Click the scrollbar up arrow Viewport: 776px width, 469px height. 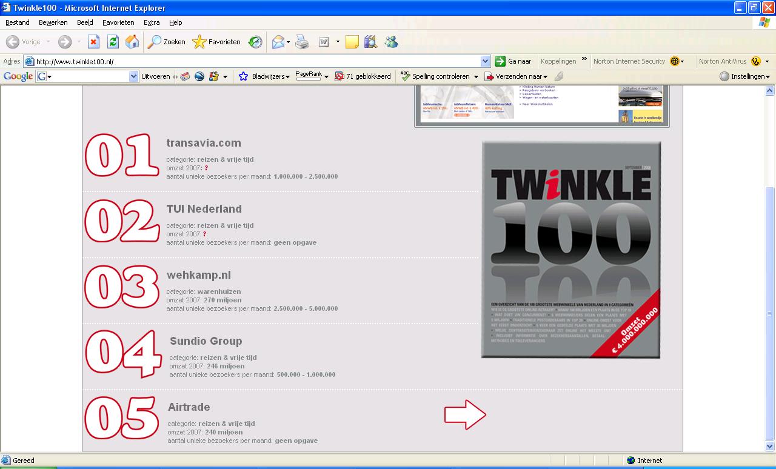click(x=770, y=91)
